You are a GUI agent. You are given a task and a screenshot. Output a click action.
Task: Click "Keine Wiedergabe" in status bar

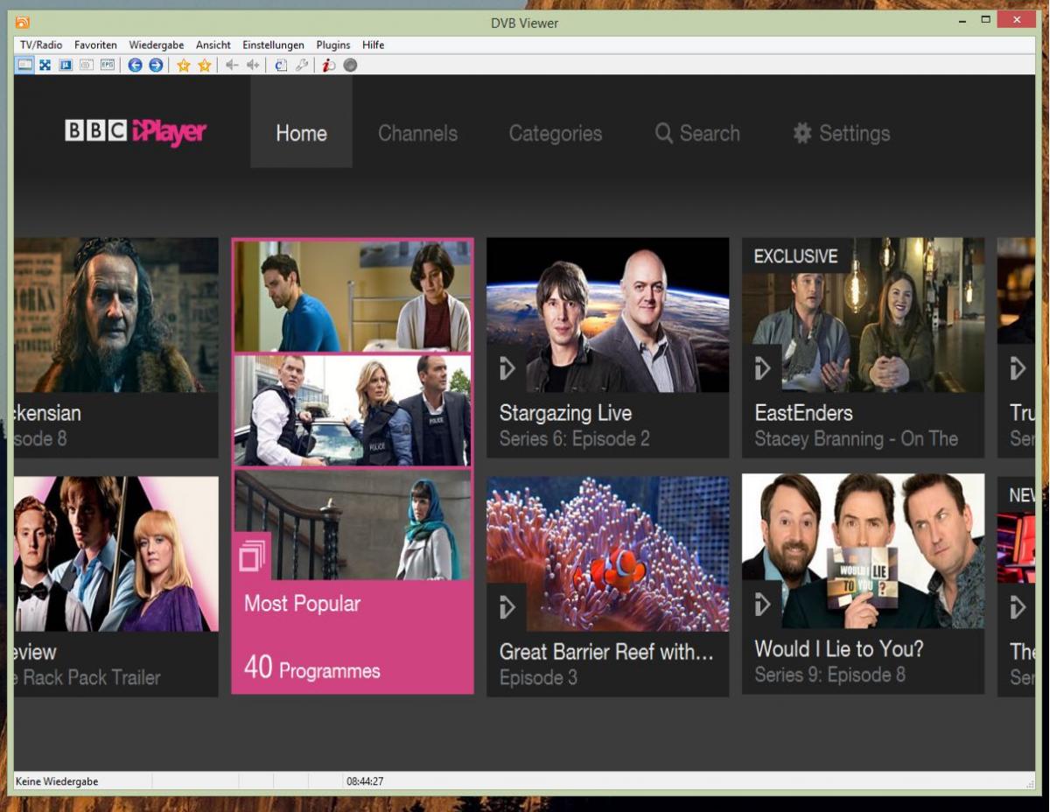click(57, 781)
